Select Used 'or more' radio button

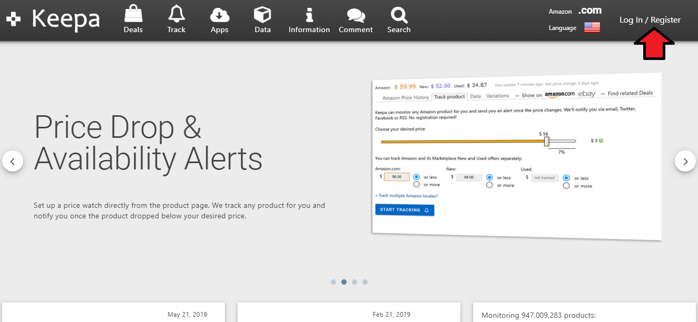tap(566, 186)
